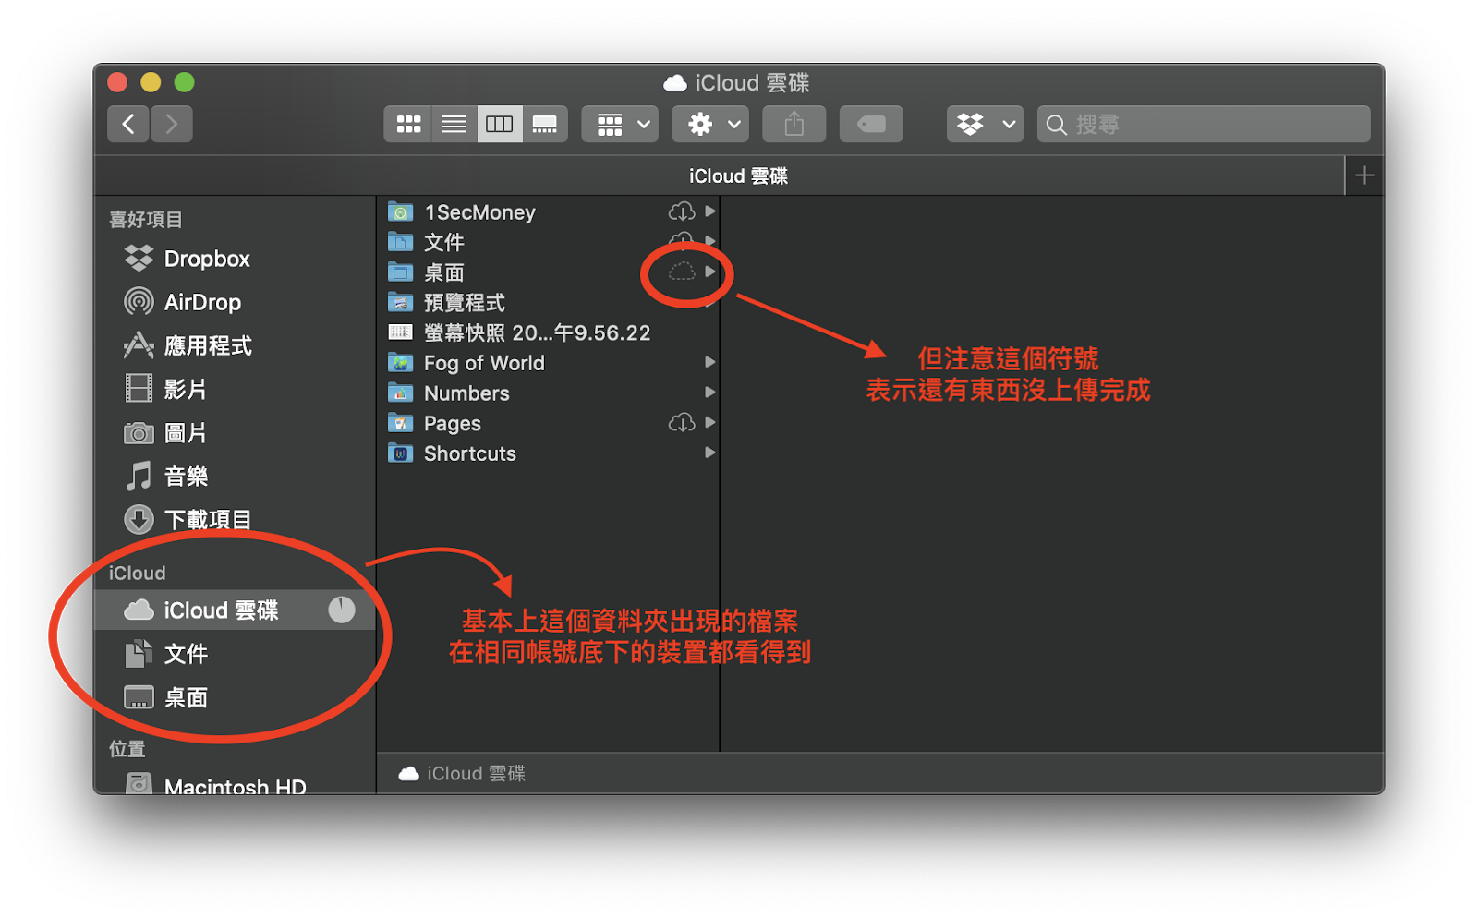Switch to column view
Image resolution: width=1478 pixels, height=918 pixels.
coord(500,124)
